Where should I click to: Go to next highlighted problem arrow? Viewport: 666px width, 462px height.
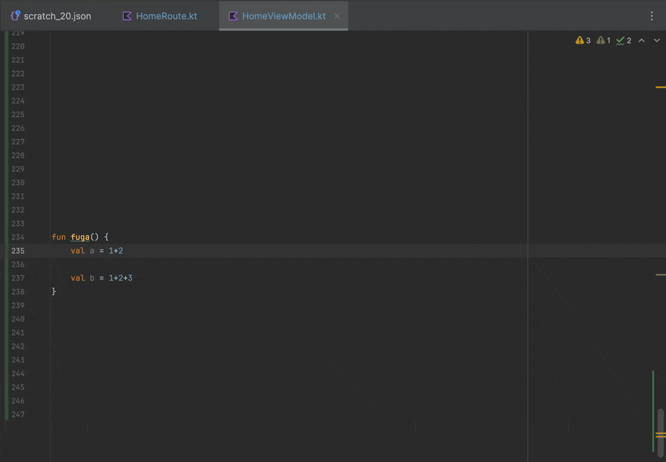point(657,40)
